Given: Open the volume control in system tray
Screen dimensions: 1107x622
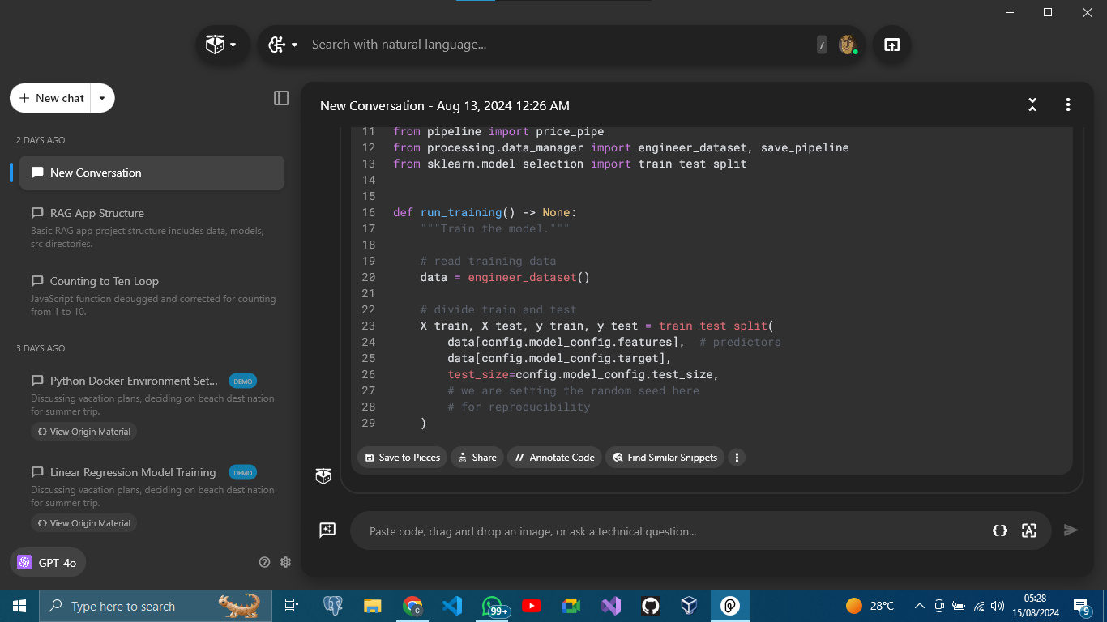Looking at the screenshot, I should [x=998, y=606].
